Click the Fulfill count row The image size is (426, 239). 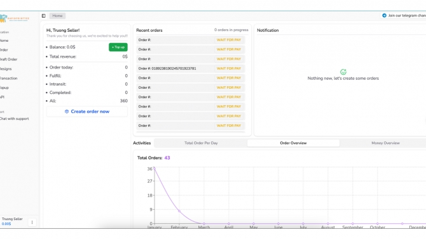coord(87,75)
